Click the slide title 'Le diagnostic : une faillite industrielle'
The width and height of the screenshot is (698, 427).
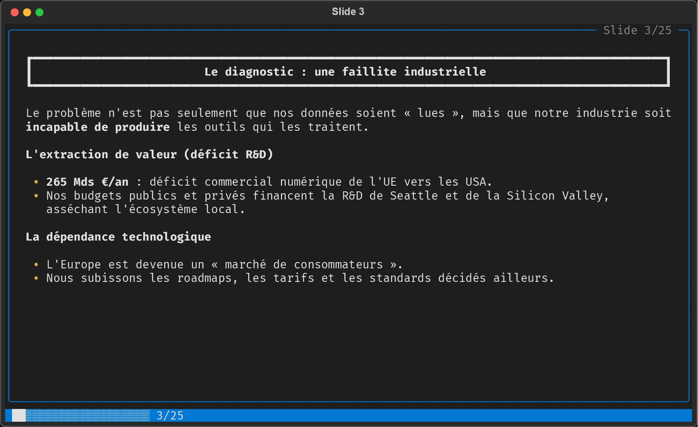point(345,72)
